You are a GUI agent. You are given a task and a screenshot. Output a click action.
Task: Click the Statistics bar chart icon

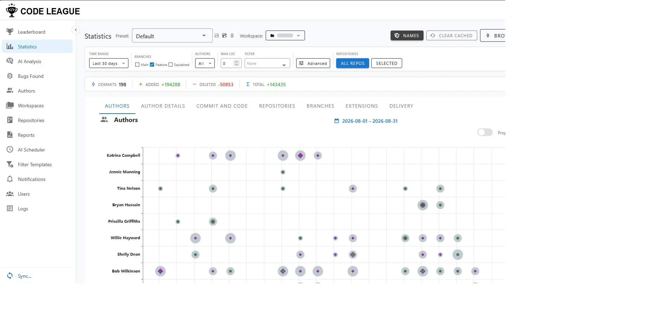tap(10, 46)
